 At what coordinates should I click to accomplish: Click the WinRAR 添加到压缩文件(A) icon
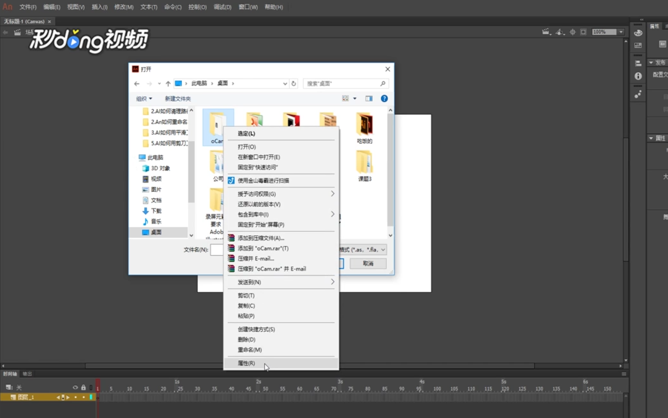[x=231, y=238]
